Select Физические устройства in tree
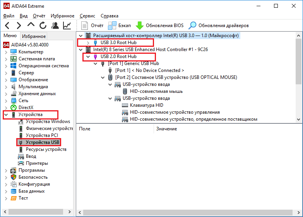 tap(49, 128)
